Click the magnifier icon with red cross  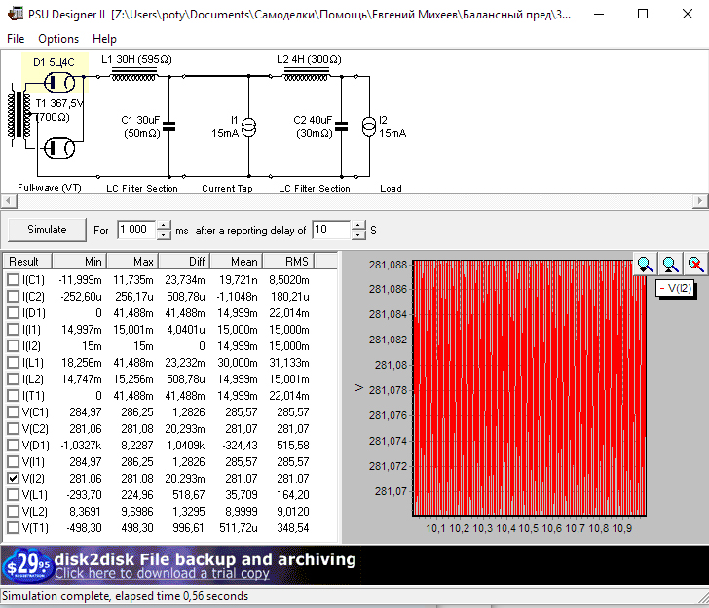[x=695, y=264]
